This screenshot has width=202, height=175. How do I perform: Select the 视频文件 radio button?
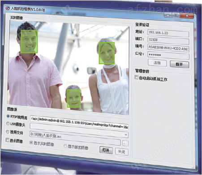point(8,131)
